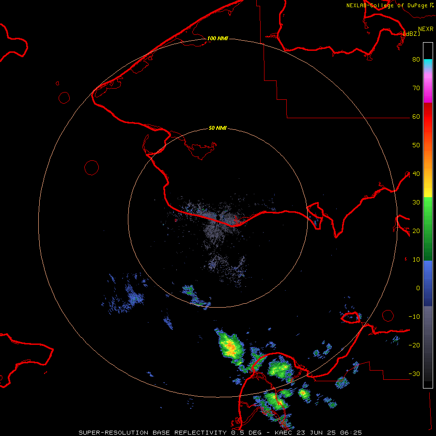
Task: Pick the blue segment of the reflectivity color bar
Action: 428,283
